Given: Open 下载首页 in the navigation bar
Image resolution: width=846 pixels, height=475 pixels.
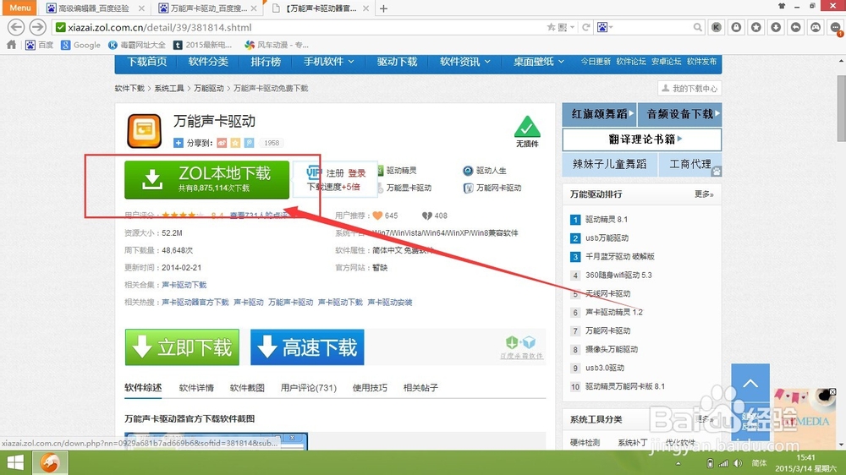Looking at the screenshot, I should (146, 62).
